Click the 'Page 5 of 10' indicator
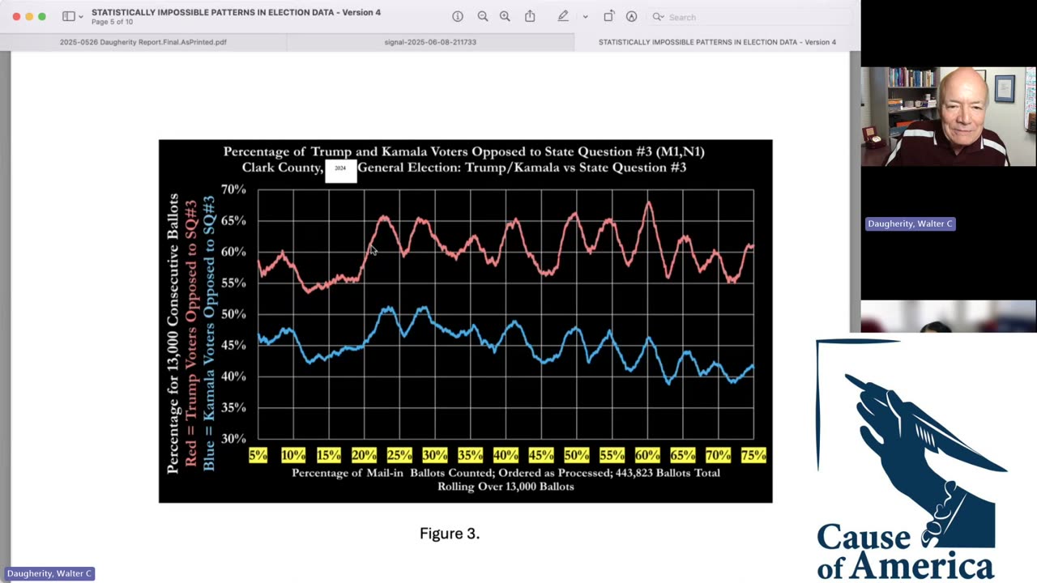Viewport: 1037px width, 583px height. click(112, 22)
